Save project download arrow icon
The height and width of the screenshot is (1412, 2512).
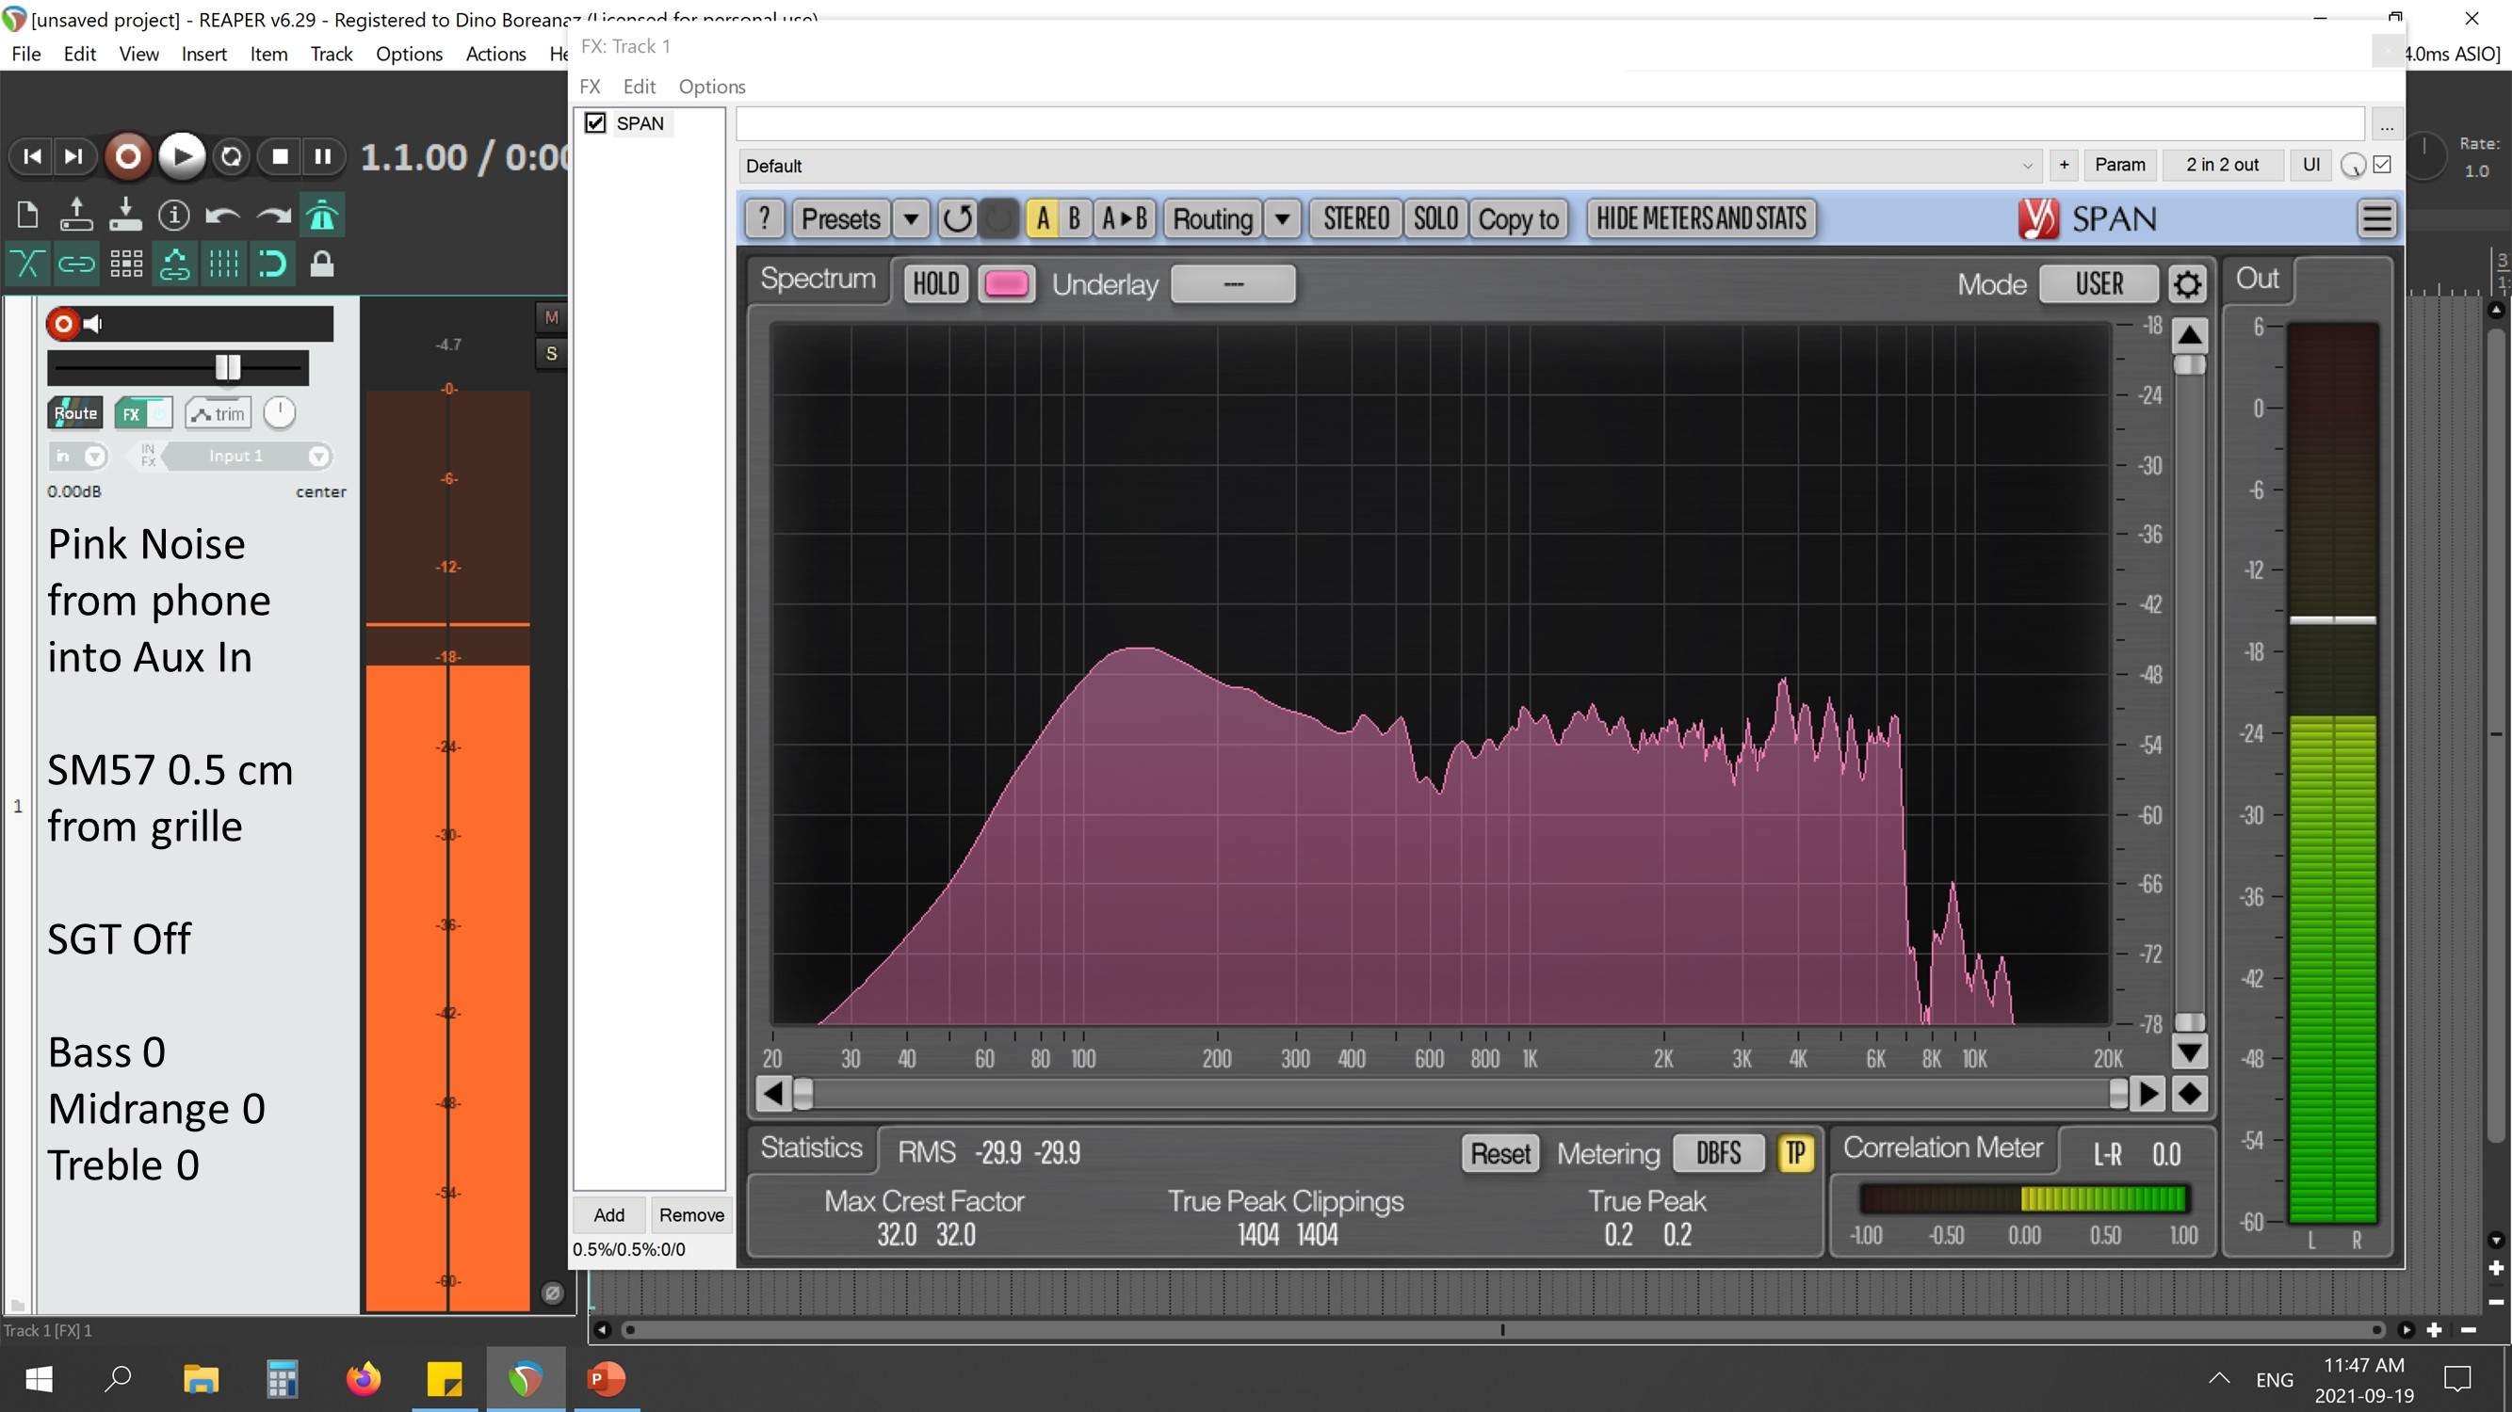[125, 215]
